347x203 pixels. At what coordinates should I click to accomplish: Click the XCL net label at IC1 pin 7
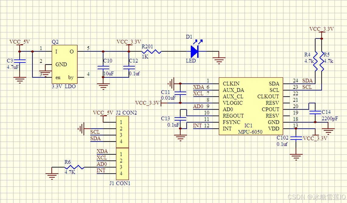click(198, 93)
